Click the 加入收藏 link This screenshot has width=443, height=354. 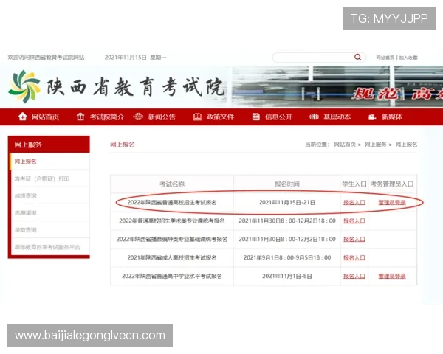click(x=408, y=58)
